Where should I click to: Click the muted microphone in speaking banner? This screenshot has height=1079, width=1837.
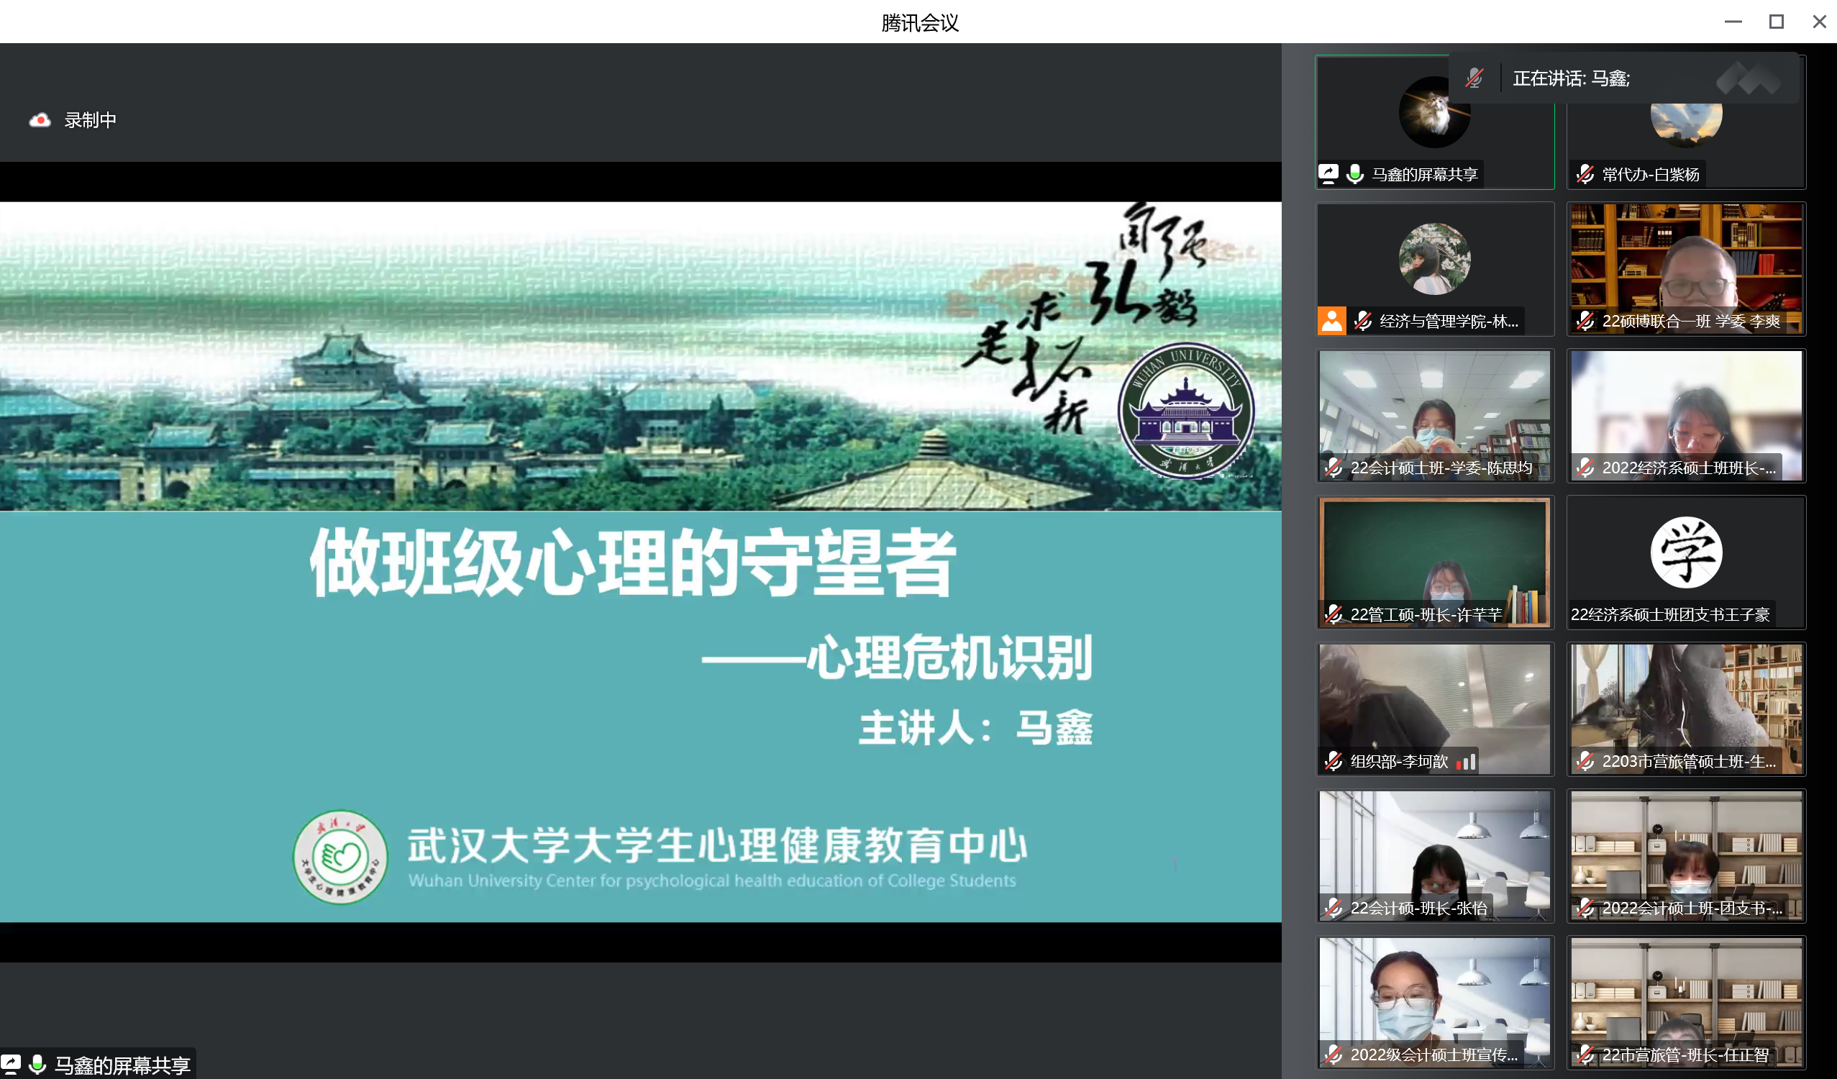coord(1474,78)
